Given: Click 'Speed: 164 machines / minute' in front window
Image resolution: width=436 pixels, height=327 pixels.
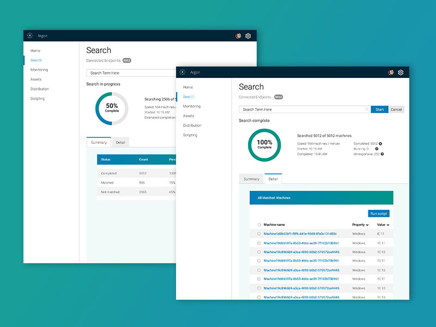Looking at the screenshot, I should [318, 144].
